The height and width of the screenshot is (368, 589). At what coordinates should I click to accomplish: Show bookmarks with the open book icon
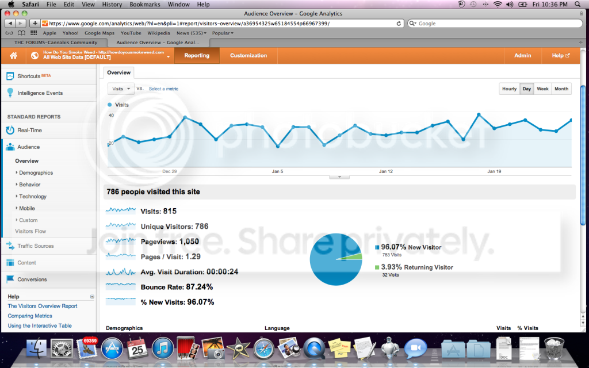(x=21, y=33)
